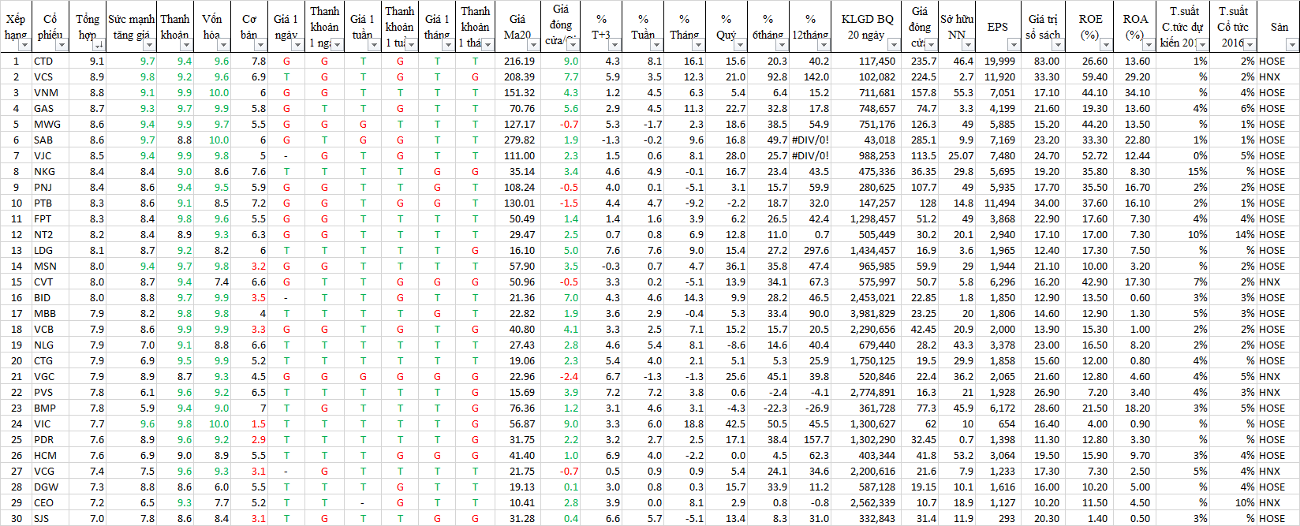
Task: Select the #DIV/0! cell in SAB row
Action: pyautogui.click(x=810, y=140)
